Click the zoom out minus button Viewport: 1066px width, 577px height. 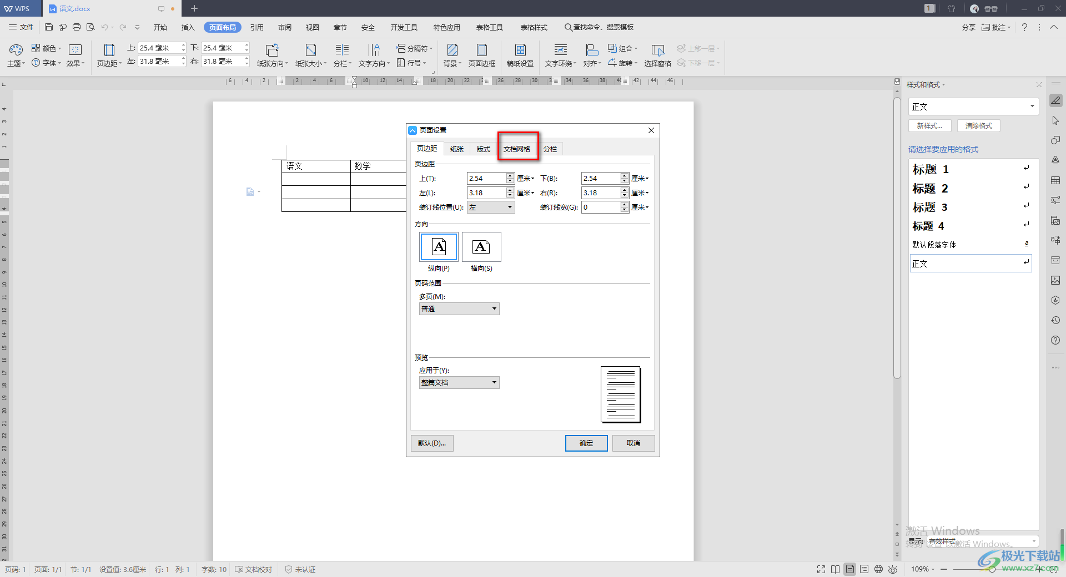click(944, 569)
